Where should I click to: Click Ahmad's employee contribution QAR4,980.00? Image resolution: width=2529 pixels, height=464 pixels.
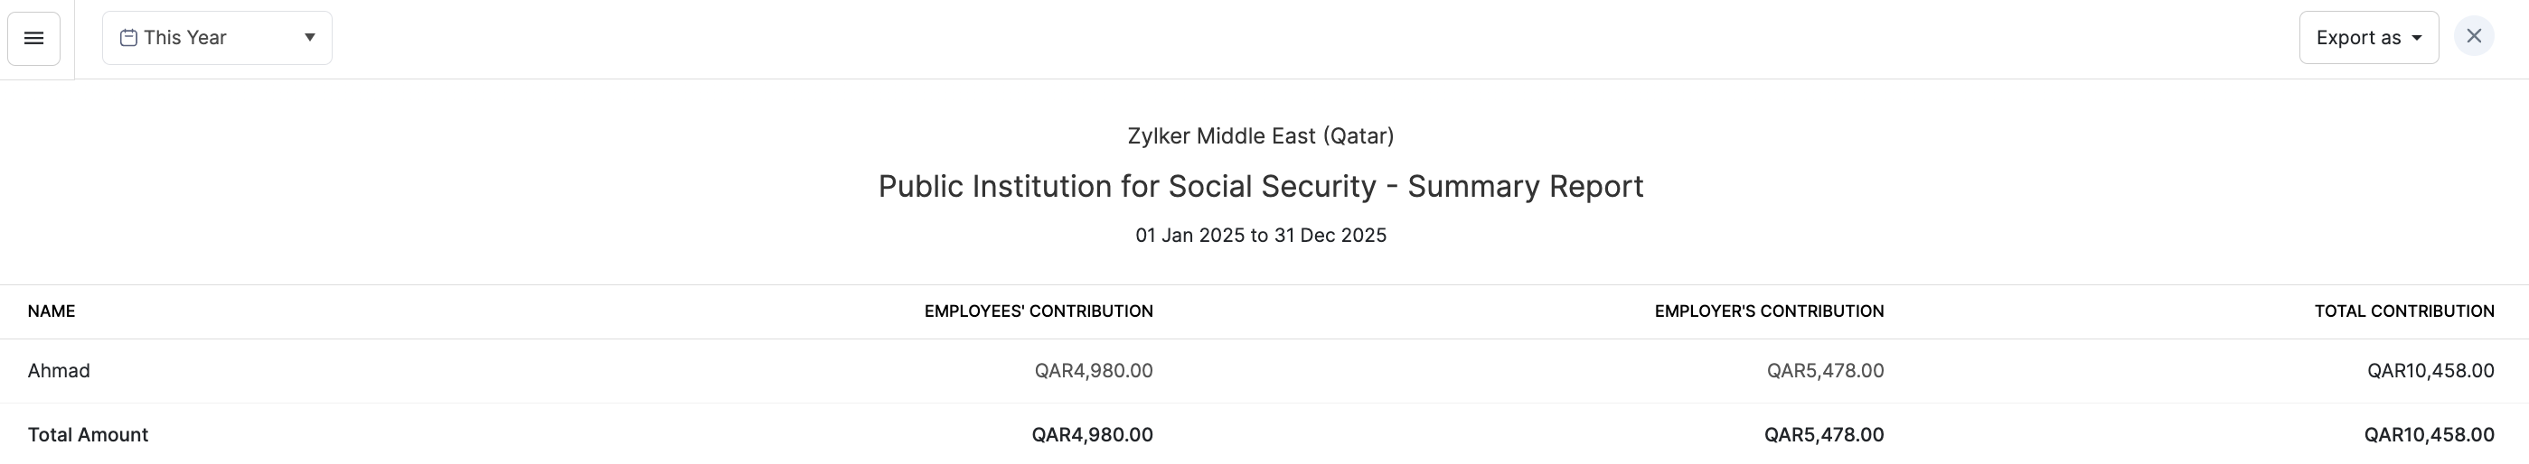[1093, 371]
